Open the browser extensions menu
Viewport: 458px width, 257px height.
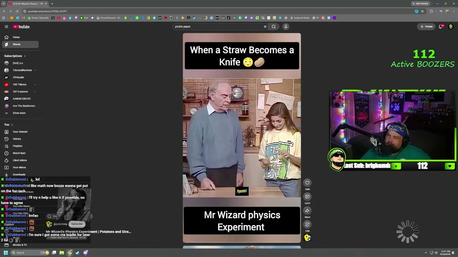click(431, 11)
